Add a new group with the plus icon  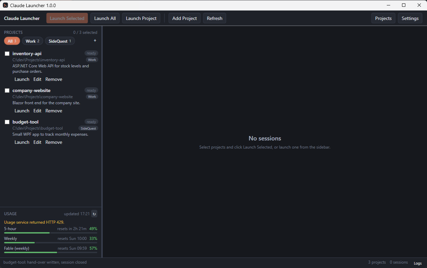(x=95, y=41)
